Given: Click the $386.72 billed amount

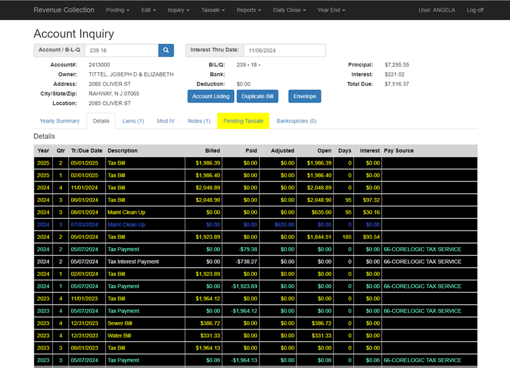Looking at the screenshot, I should [210, 323].
